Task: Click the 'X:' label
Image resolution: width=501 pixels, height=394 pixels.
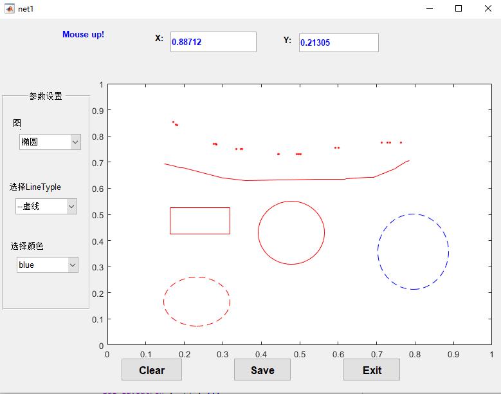Action: point(159,39)
